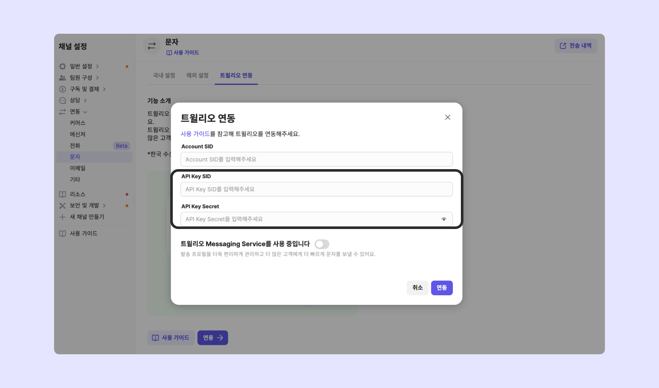Open 상담 label in sidebar
Image resolution: width=659 pixels, height=388 pixels.
coord(75,100)
